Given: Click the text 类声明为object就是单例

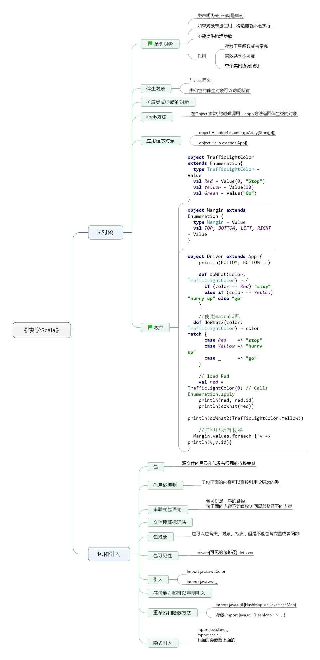Looking at the screenshot, I should tap(220, 16).
